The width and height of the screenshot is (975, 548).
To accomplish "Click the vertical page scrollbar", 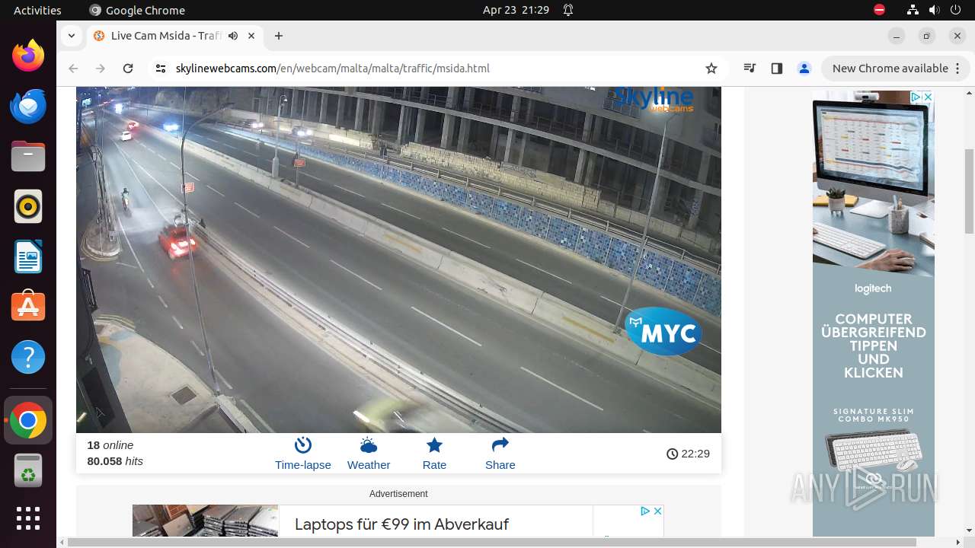I will [x=970, y=190].
